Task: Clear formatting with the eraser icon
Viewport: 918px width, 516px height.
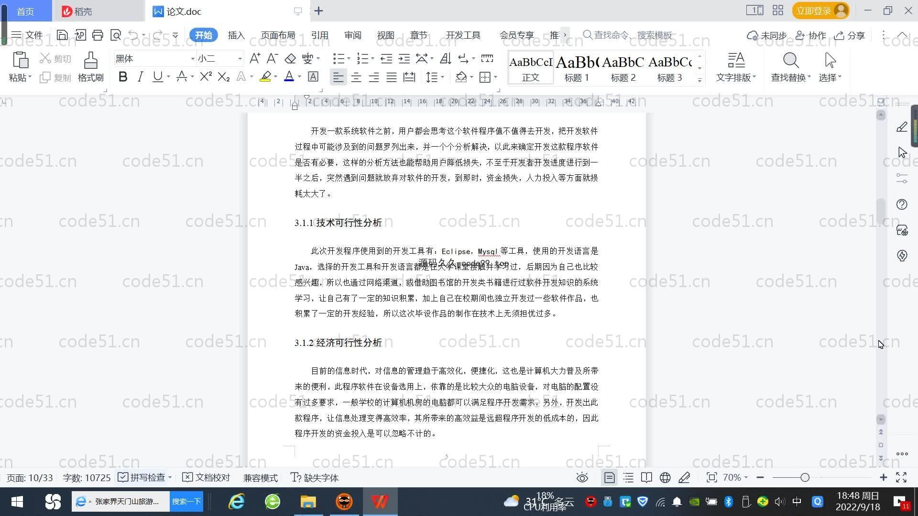Action: pos(290,58)
